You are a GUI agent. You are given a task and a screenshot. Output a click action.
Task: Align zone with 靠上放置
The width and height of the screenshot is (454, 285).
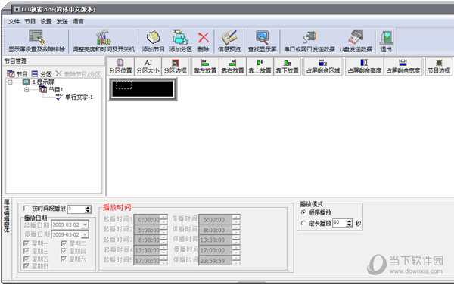[260, 67]
